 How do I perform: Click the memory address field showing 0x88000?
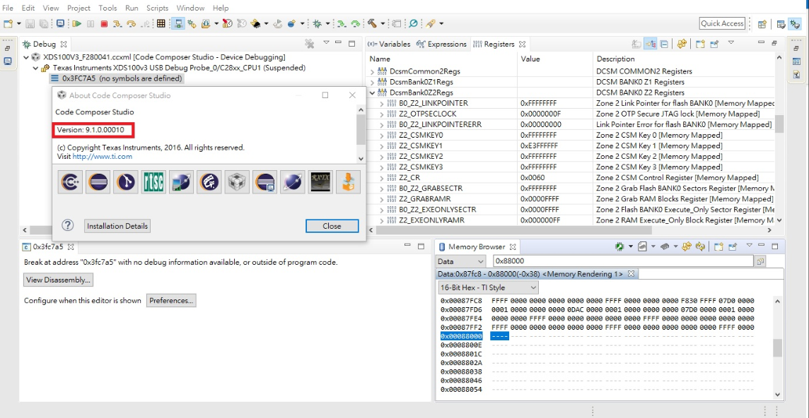pyautogui.click(x=623, y=261)
